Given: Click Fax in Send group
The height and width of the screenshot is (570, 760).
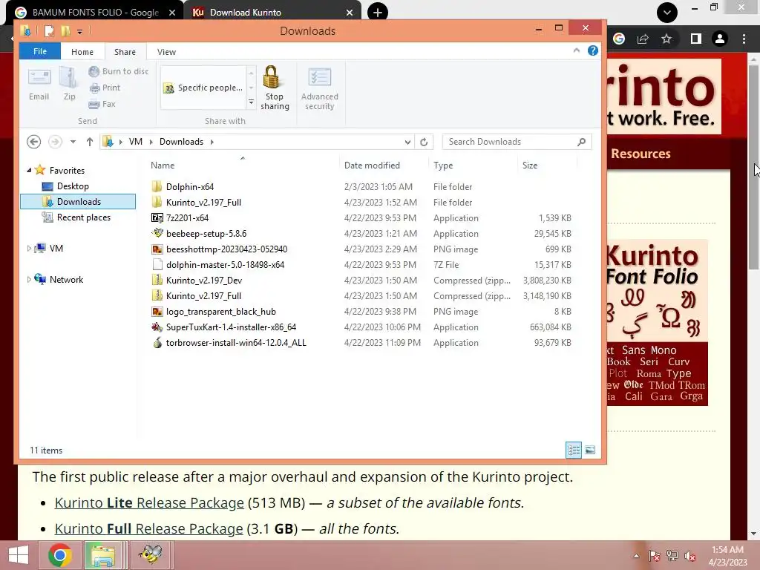Looking at the screenshot, I should [x=102, y=104].
